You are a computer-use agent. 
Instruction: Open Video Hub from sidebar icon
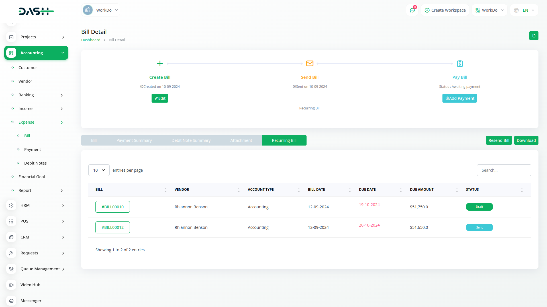pos(11,285)
